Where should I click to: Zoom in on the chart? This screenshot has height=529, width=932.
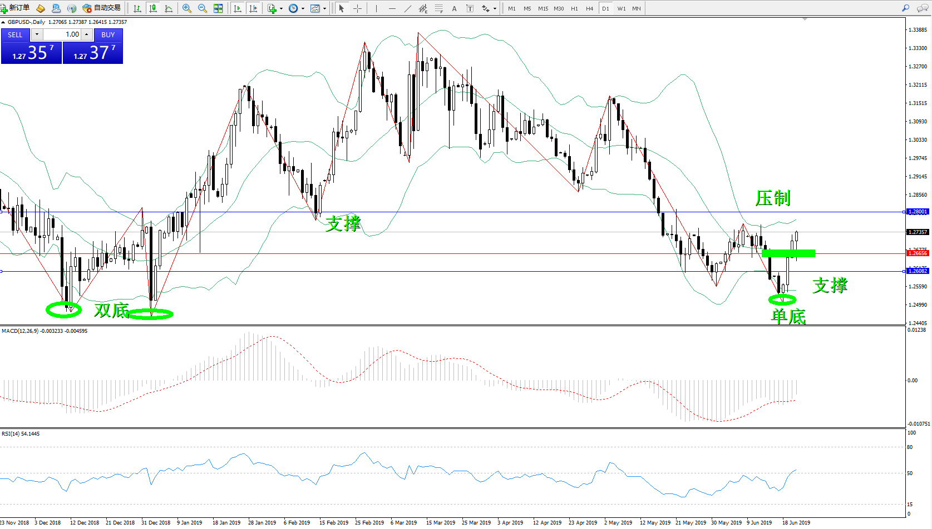(x=186, y=8)
